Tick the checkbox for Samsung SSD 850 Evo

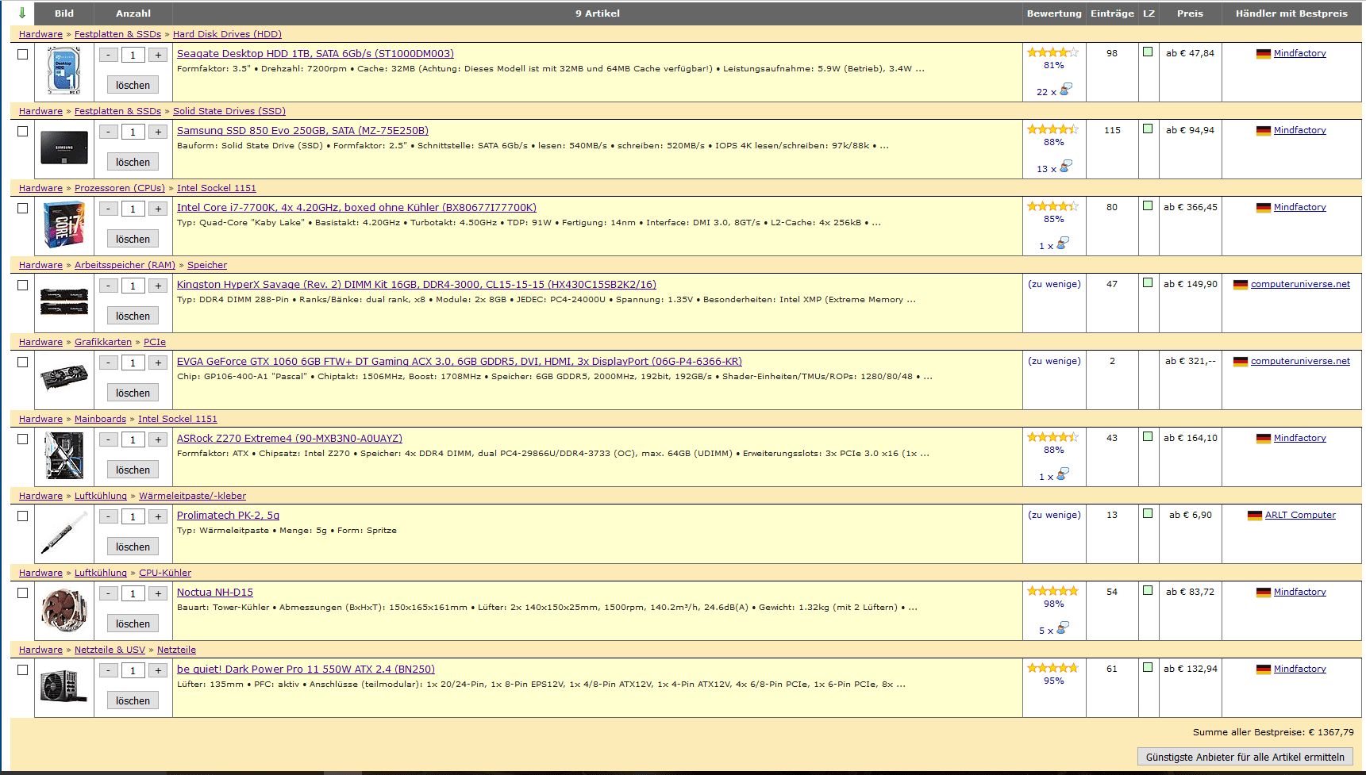22,131
